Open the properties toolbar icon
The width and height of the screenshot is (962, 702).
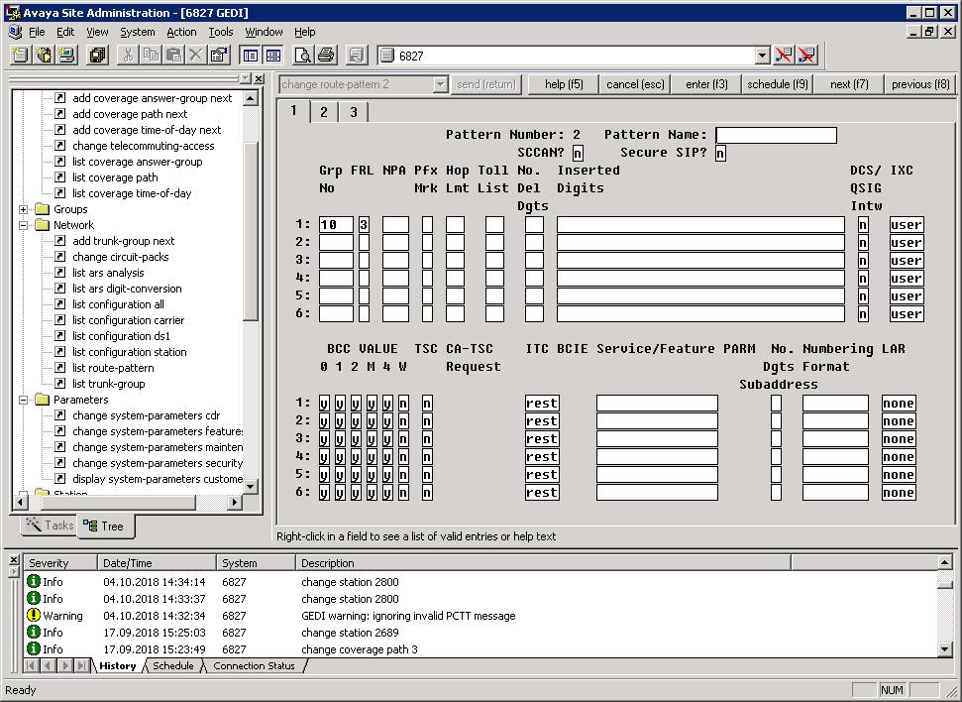218,56
